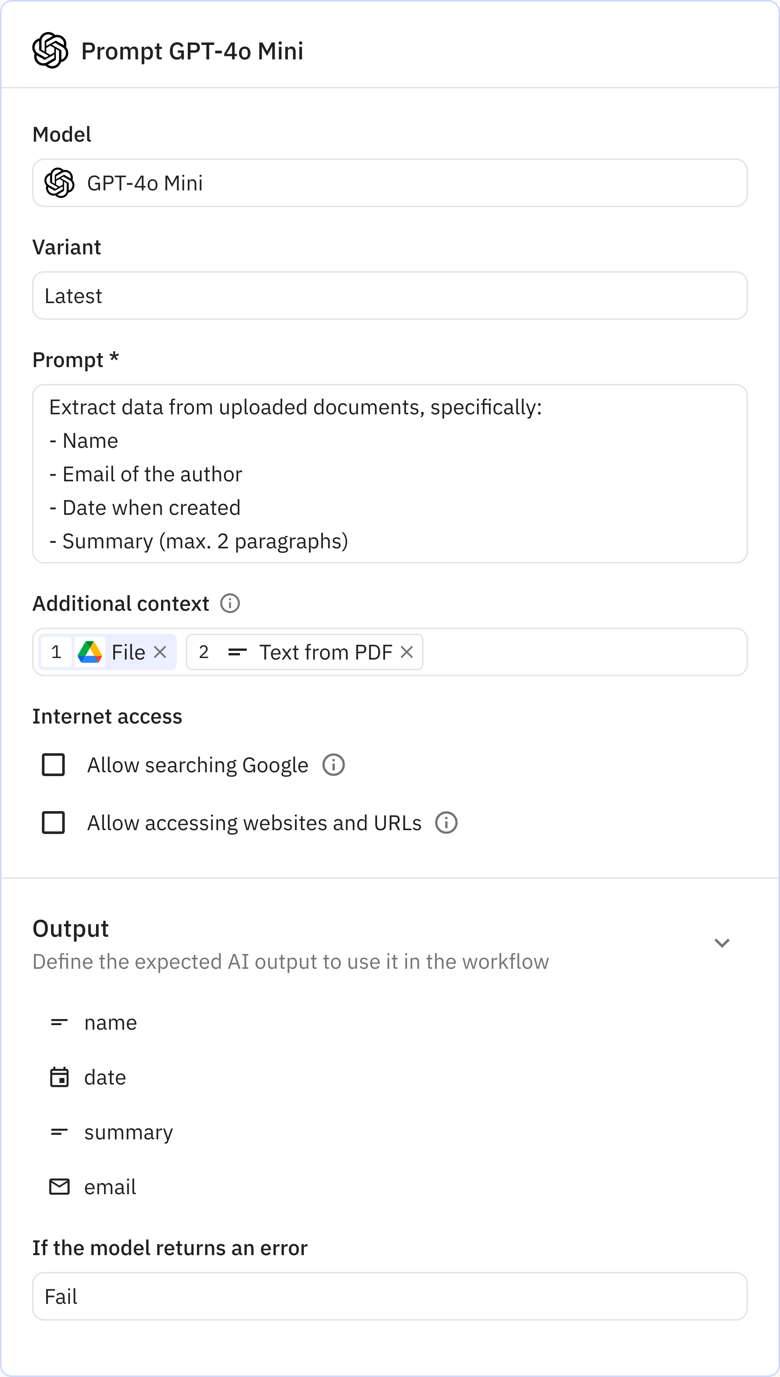Viewport: 780px width, 1377px height.
Task: Collapse the Output section chevron
Action: tap(722, 943)
